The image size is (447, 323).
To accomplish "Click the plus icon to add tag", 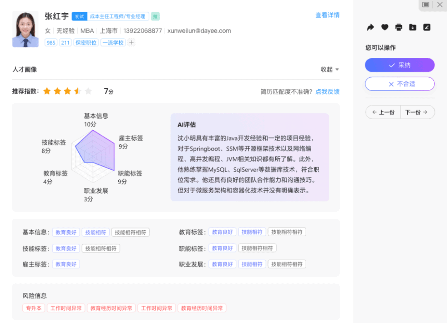I will click(x=131, y=43).
